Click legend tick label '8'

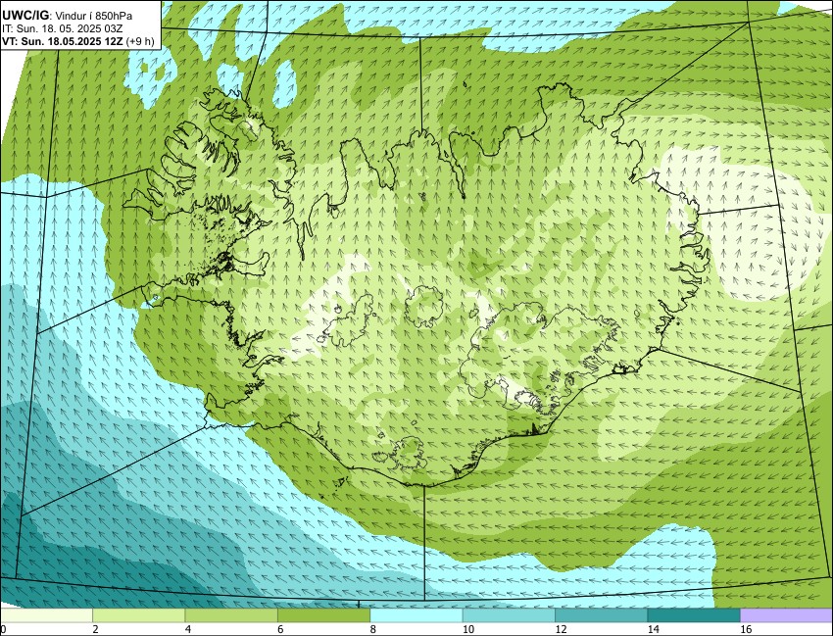click(x=373, y=629)
